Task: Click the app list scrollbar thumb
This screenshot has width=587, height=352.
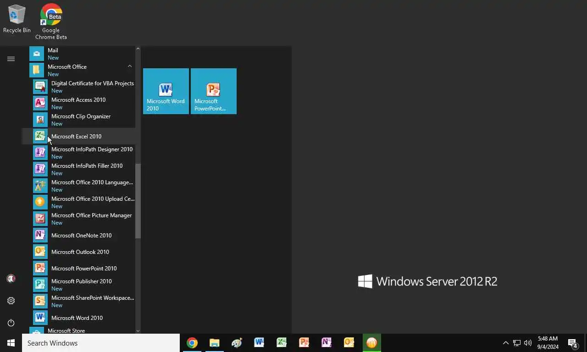Action: [138, 201]
